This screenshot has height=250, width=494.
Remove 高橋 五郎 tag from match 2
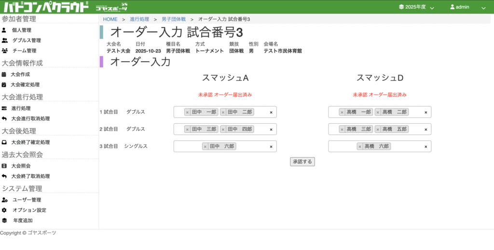378,130
